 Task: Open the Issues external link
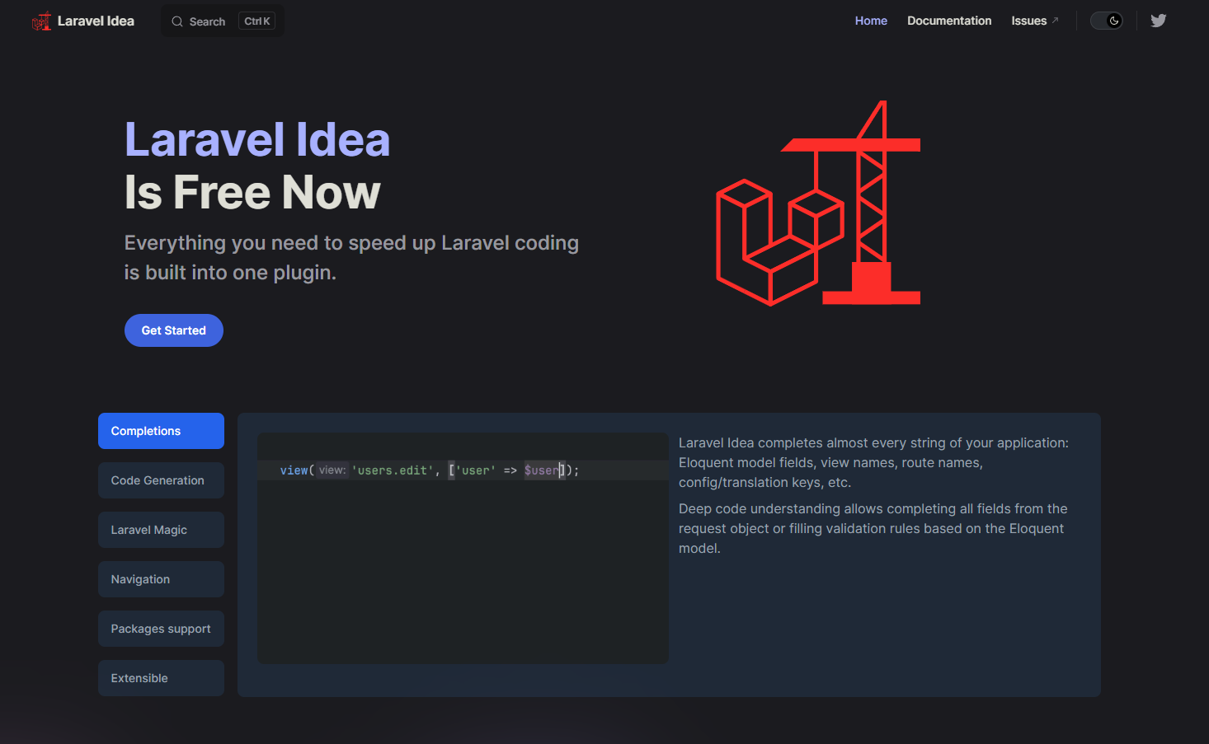click(1028, 21)
